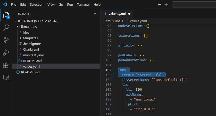Viewport: 216px width, 116px height.
Task: Click the "uns.local" string
Action: pos(145,99)
